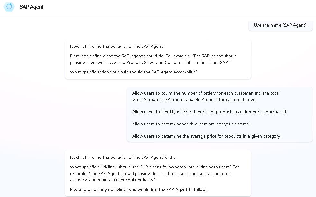Select the "average price for products" line

click(x=207, y=136)
